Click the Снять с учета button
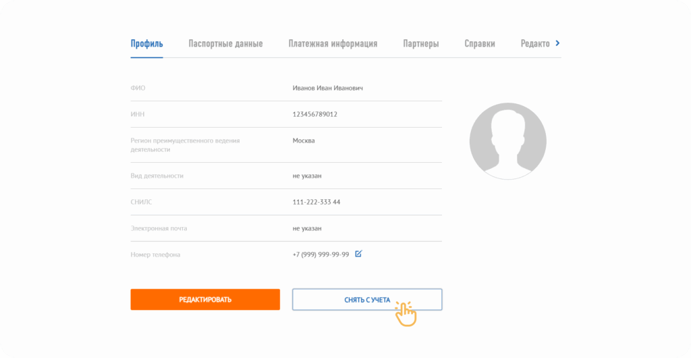The height and width of the screenshot is (358, 691). [x=366, y=299]
